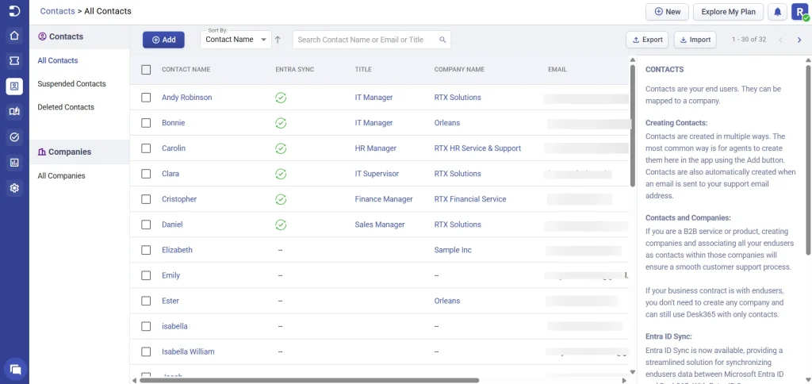Open the chat bubble widget
The width and height of the screenshot is (812, 384).
pyautogui.click(x=15, y=370)
